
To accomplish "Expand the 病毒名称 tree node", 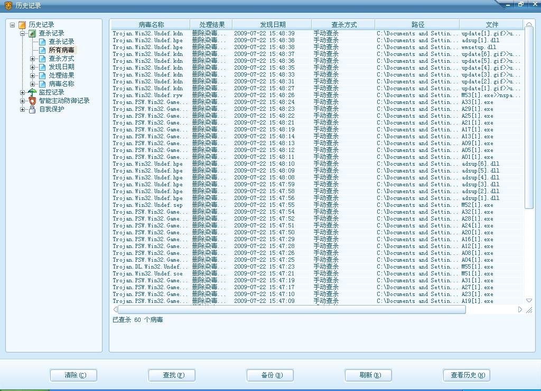I will click(32, 84).
